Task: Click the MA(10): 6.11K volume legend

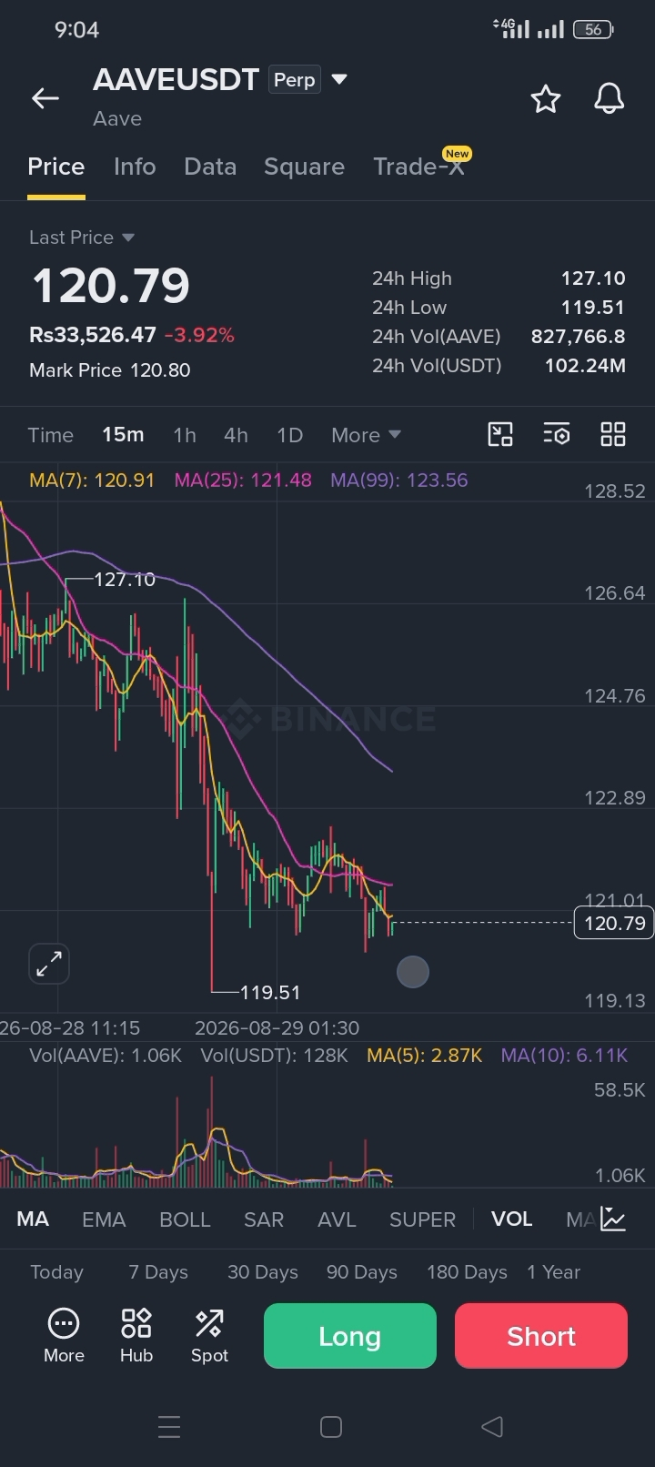Action: (565, 1056)
